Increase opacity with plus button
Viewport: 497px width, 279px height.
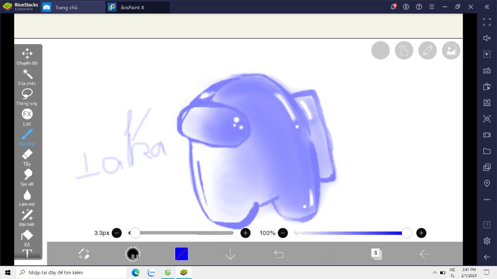(421, 233)
